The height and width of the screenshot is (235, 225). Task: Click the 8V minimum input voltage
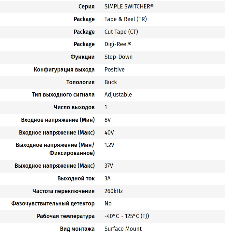tap(107, 120)
